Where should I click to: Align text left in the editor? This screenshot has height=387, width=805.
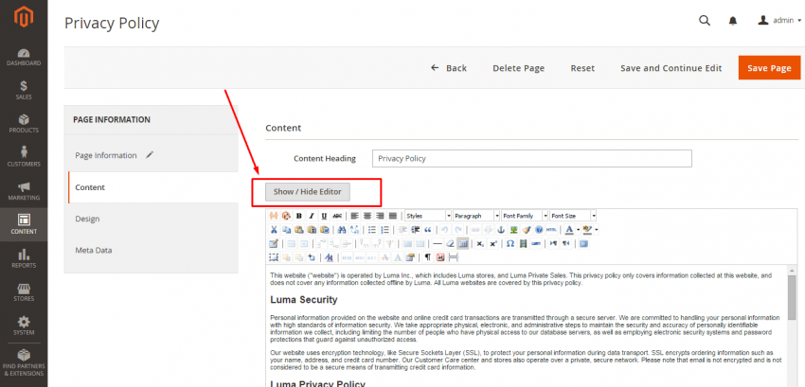click(x=355, y=216)
